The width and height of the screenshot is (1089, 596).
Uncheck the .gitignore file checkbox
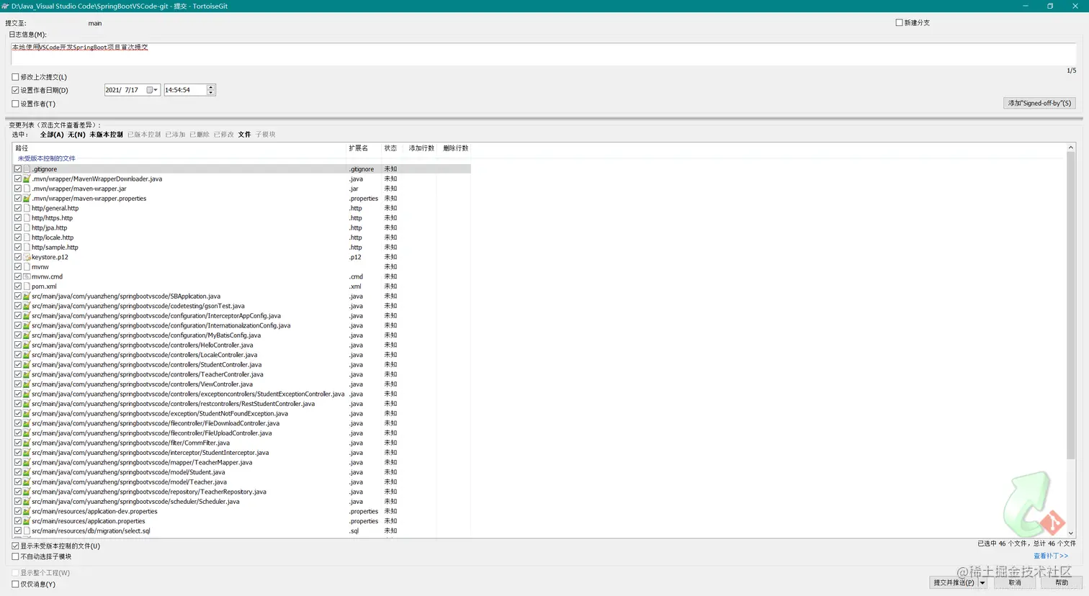pyautogui.click(x=18, y=169)
